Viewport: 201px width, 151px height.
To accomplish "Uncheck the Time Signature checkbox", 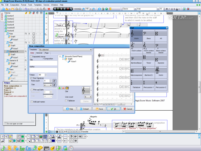I will (x=31, y=78).
